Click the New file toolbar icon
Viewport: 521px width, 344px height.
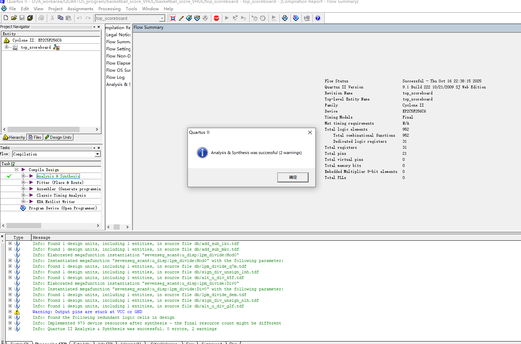[6, 18]
